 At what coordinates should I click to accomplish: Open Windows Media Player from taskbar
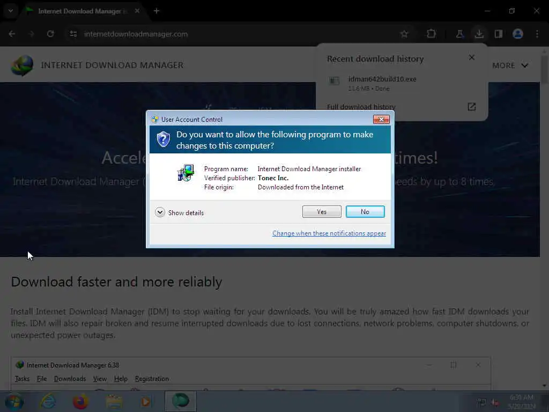(x=146, y=401)
